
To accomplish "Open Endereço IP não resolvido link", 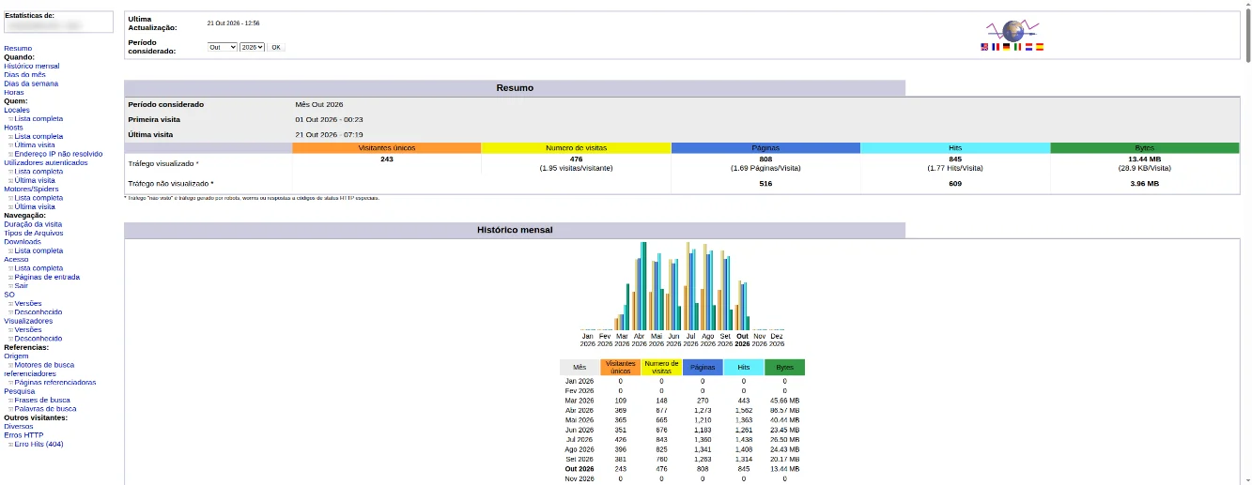I will tap(58, 154).
